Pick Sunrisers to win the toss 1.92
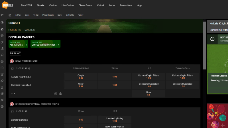The width and height of the screenshot is (228, 128). (x=182, y=85)
